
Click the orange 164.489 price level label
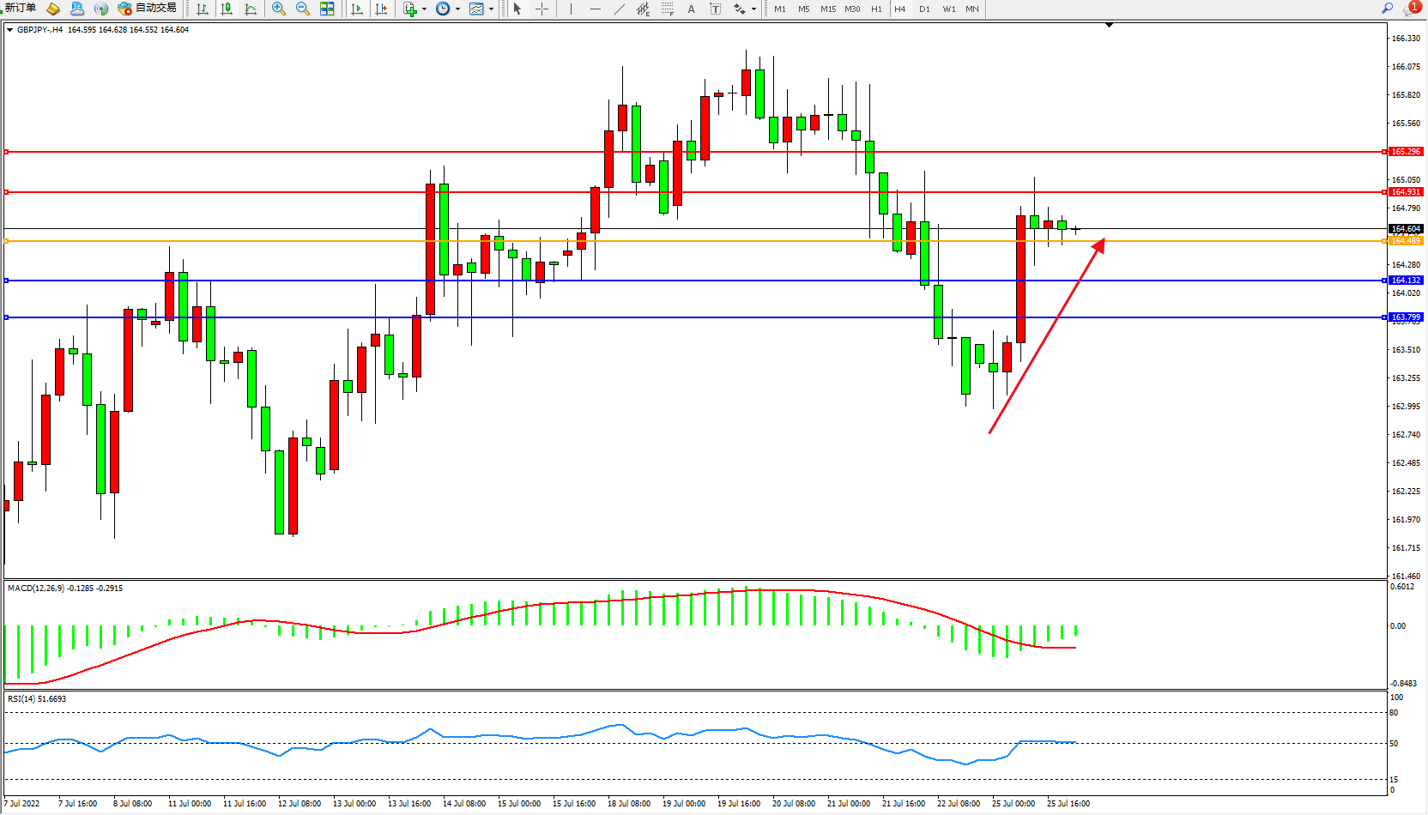(x=1406, y=241)
